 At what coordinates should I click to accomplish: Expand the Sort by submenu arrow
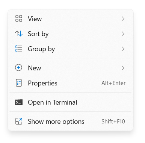point(123,34)
